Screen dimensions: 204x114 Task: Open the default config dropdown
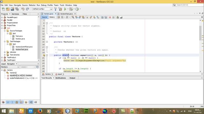point(42,9)
